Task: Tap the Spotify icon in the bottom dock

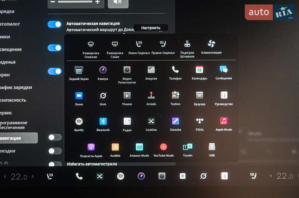Action: pyautogui.click(x=120, y=176)
